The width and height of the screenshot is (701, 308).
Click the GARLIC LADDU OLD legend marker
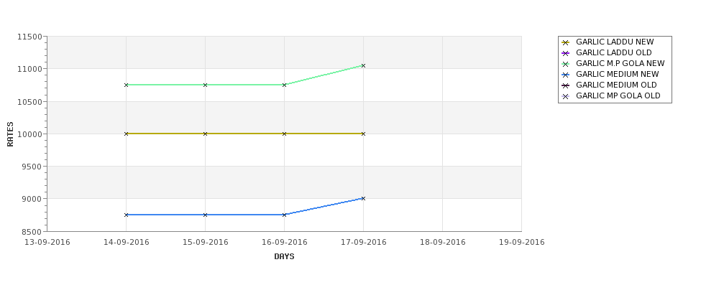click(x=566, y=53)
